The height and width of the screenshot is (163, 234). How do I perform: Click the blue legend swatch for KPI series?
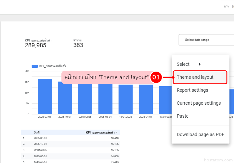tap(34, 66)
